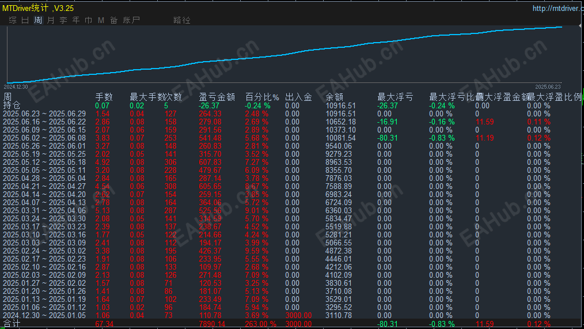Screen dimensions: 584x329
Task: Switch to the 综 summary tab
Action: point(13,20)
